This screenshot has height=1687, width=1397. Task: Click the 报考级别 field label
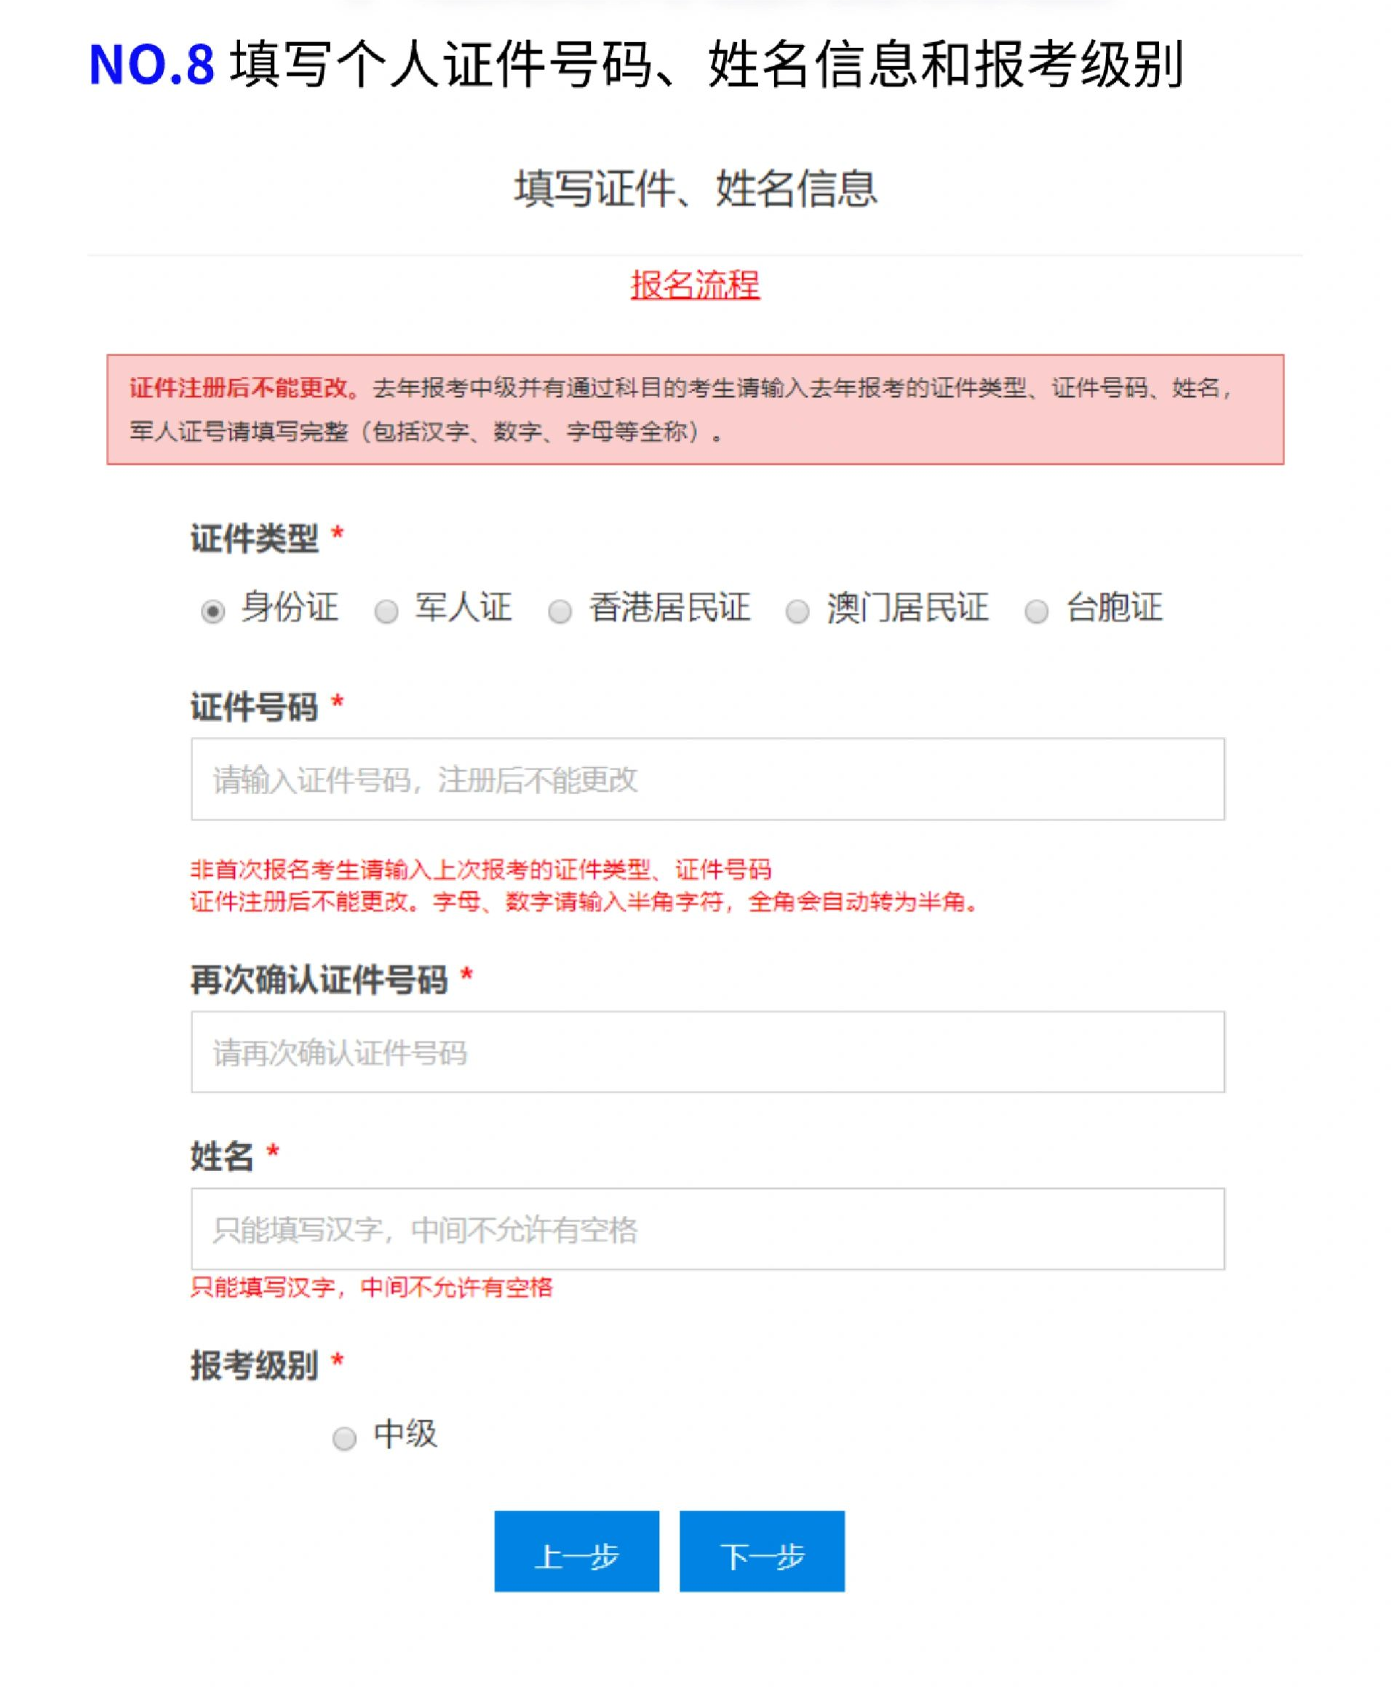click(255, 1365)
